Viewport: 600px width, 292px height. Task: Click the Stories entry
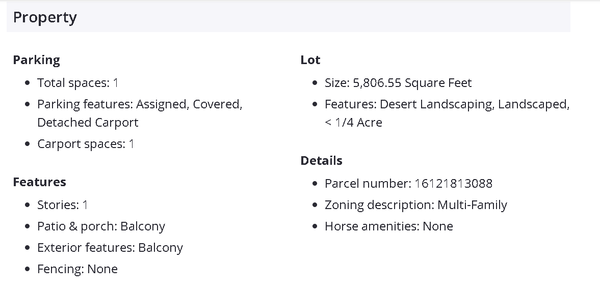[x=62, y=205]
